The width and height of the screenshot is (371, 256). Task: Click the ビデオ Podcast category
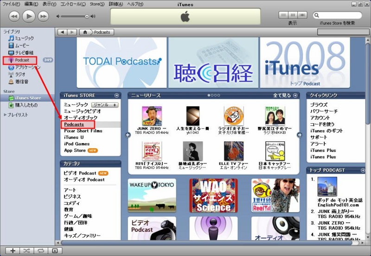tap(80, 173)
